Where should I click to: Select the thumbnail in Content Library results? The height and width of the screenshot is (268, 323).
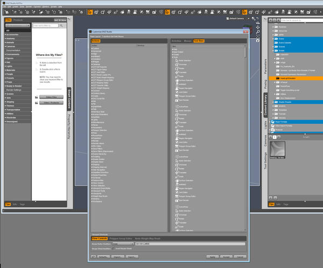(x=277, y=150)
